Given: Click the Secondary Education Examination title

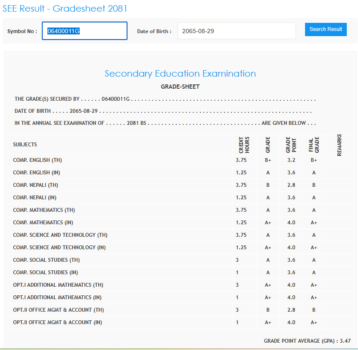Looking at the screenshot, I should point(180,74).
